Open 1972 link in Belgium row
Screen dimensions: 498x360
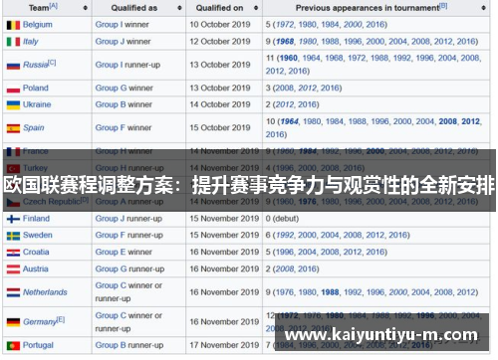tap(285, 25)
